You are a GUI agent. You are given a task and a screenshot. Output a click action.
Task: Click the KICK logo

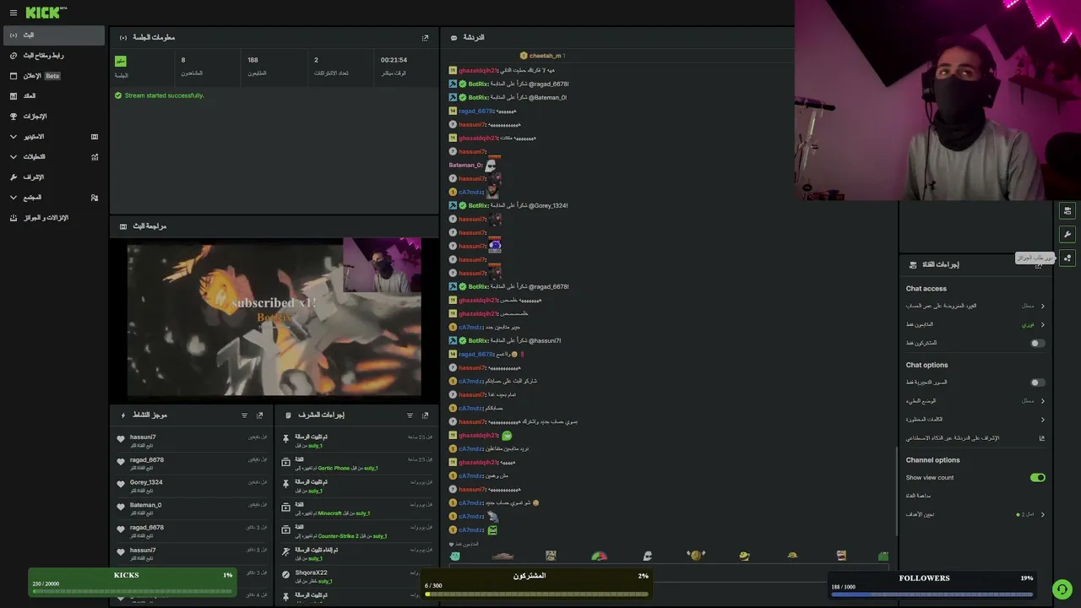pos(44,13)
